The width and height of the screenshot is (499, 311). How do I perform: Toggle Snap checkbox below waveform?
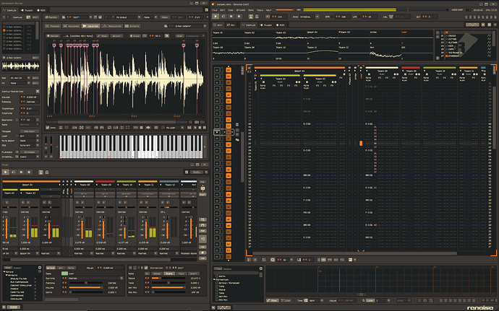pos(48,128)
